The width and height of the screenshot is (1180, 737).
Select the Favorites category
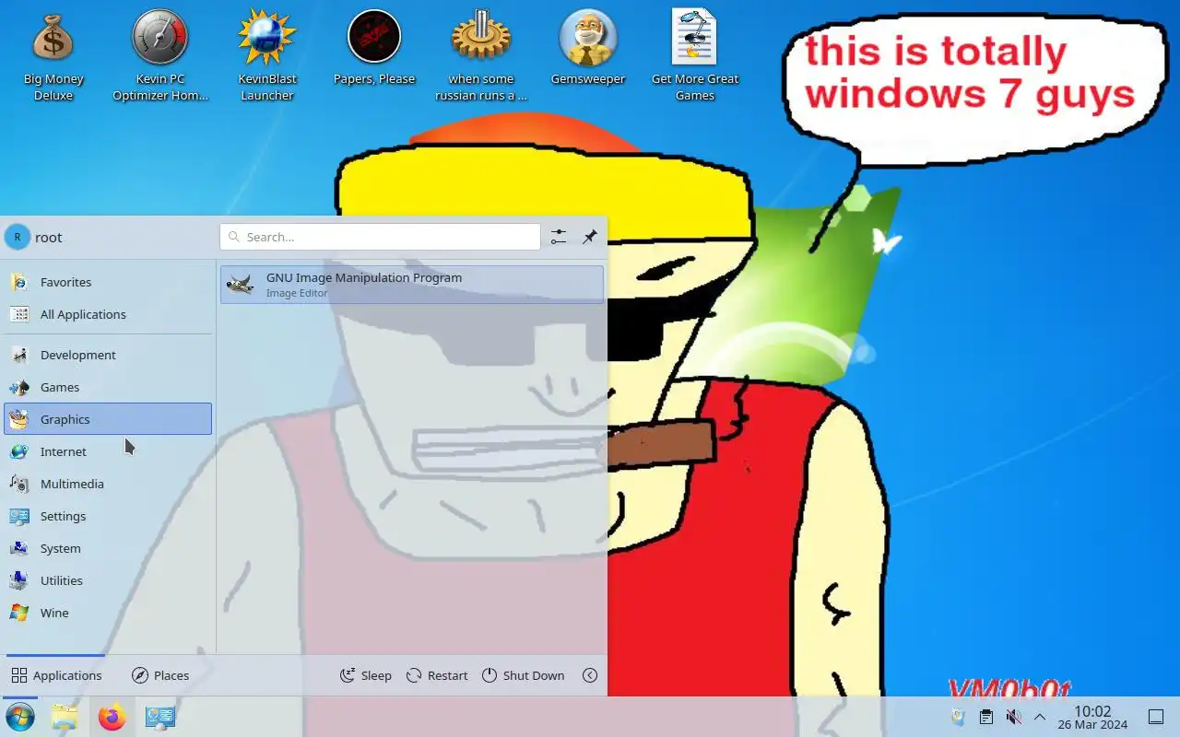[108, 282]
